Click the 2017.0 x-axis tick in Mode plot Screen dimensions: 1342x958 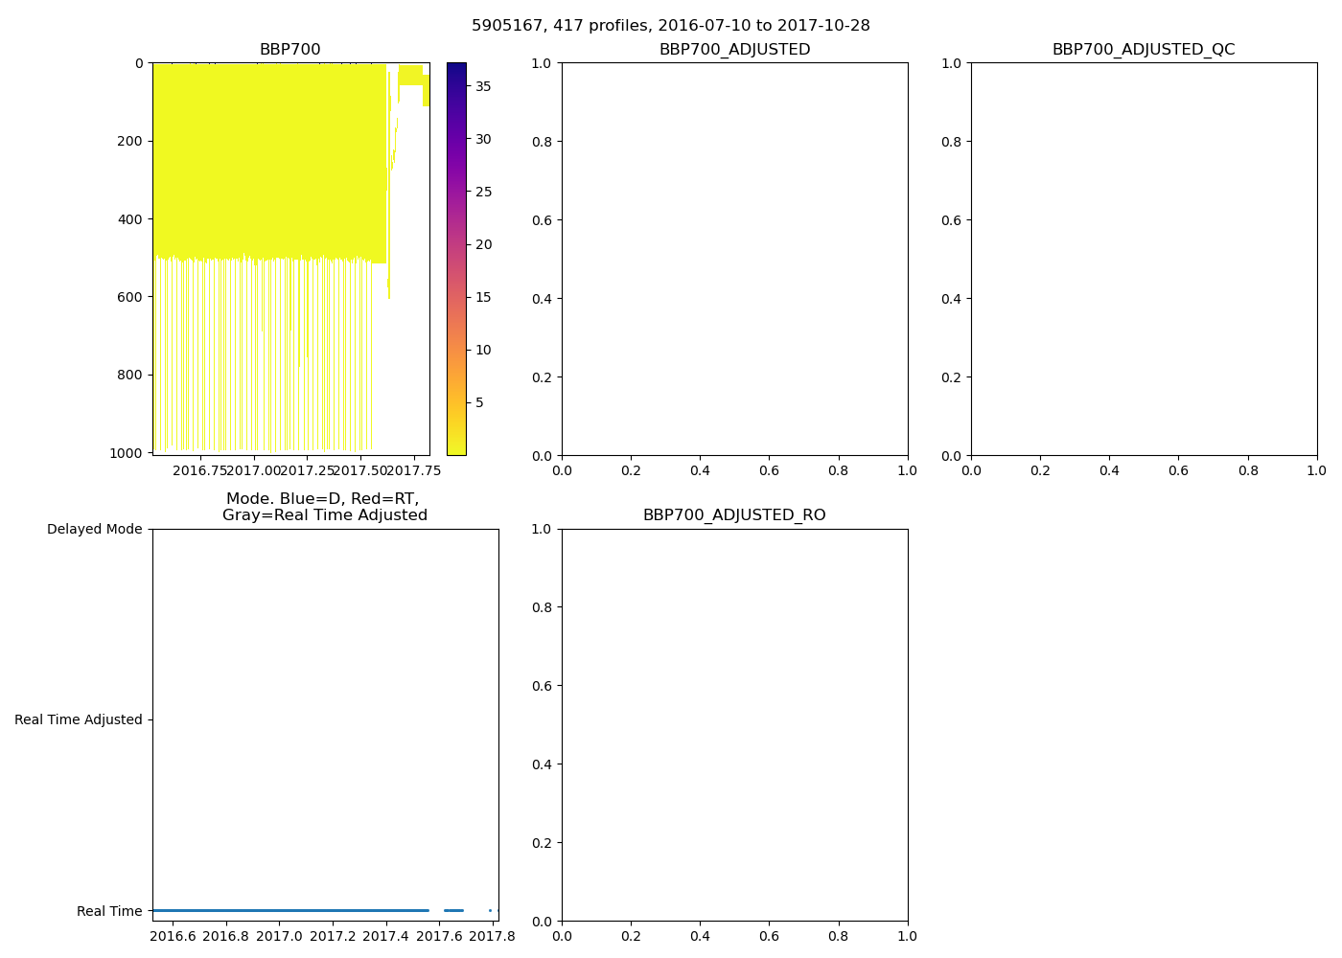(280, 935)
